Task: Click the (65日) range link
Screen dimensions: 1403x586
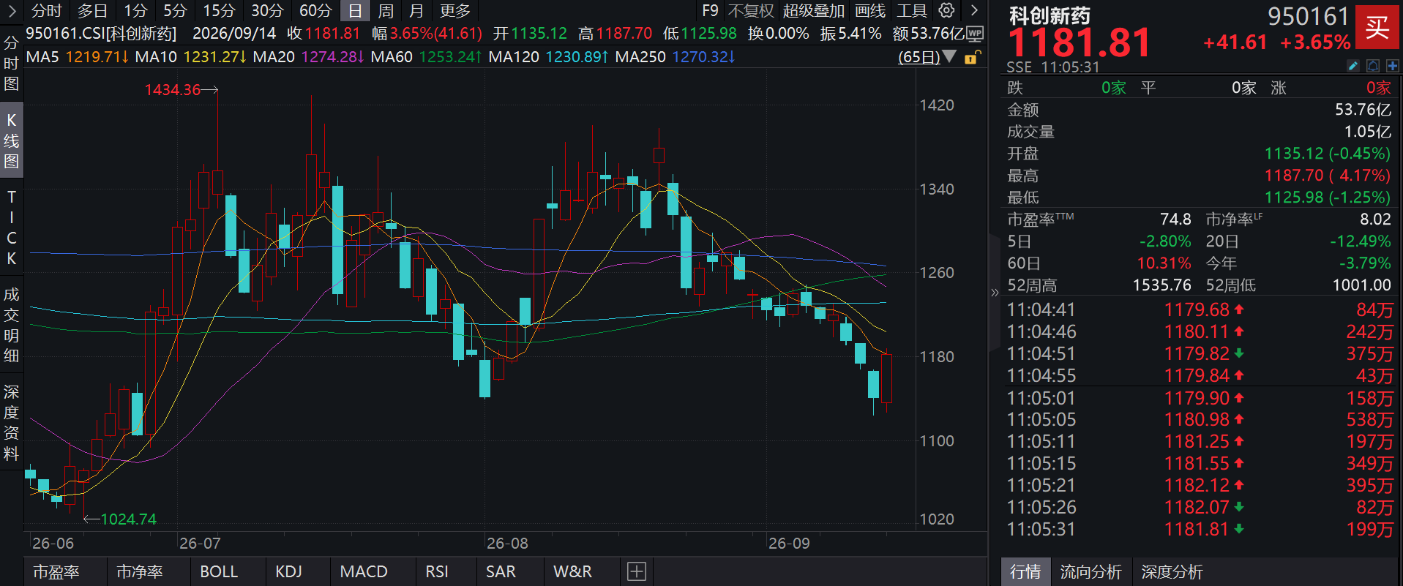Action: pos(919,57)
